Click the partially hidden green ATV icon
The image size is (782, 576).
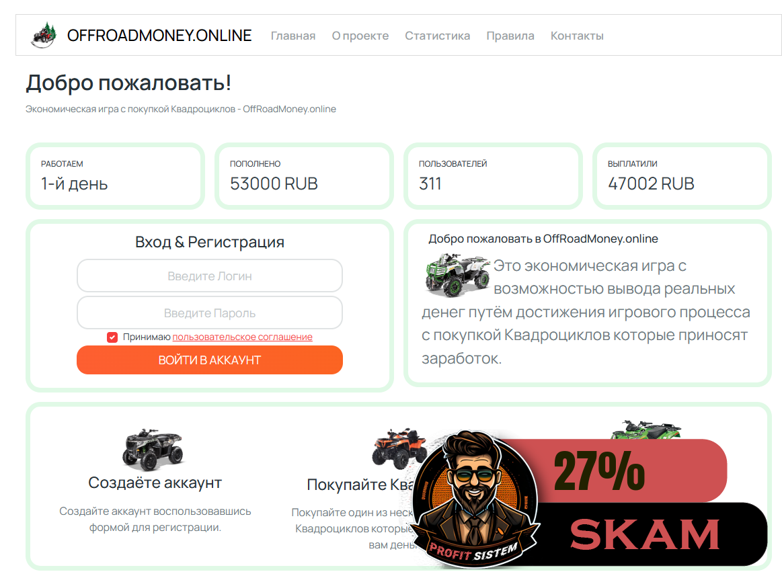tap(646, 429)
